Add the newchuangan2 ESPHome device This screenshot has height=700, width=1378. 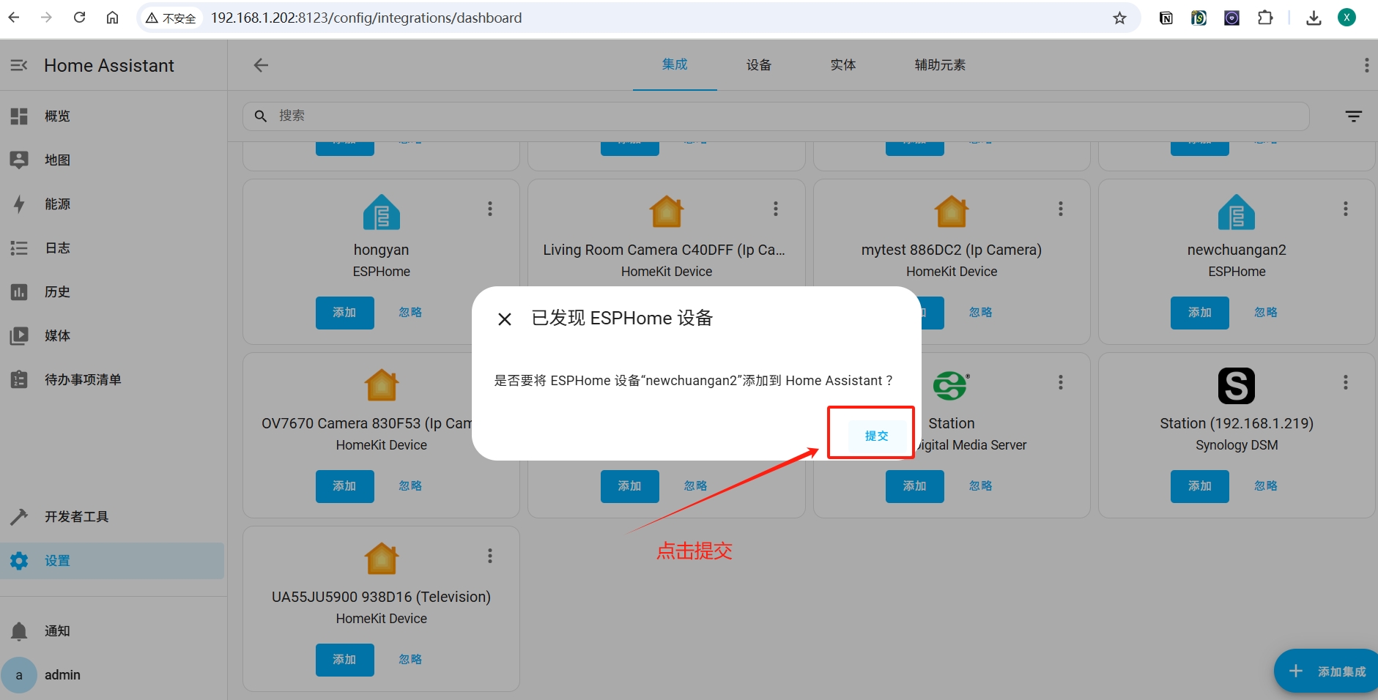pos(1199,313)
